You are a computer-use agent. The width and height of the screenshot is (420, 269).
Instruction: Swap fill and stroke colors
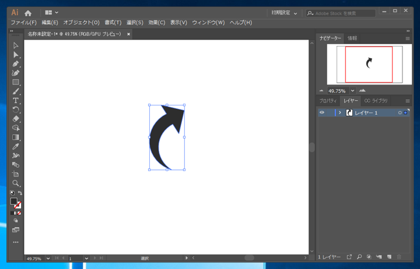click(x=20, y=193)
